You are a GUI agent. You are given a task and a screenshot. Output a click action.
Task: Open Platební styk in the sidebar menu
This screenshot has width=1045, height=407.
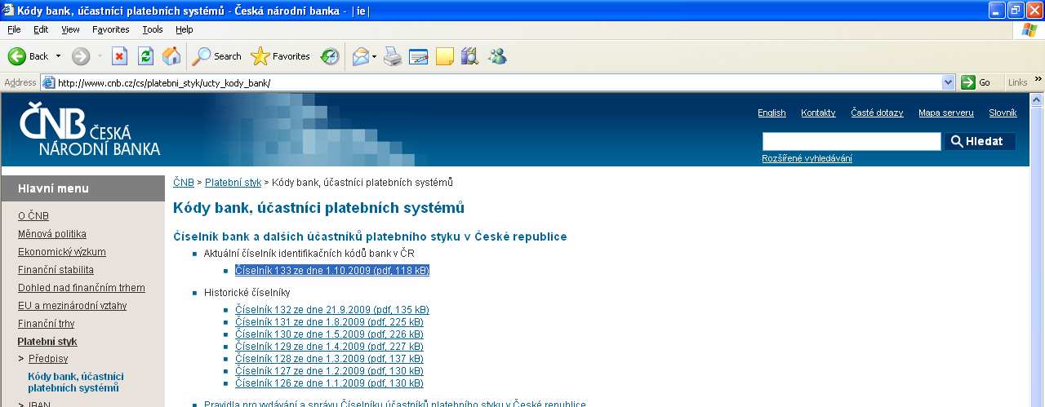(x=47, y=342)
